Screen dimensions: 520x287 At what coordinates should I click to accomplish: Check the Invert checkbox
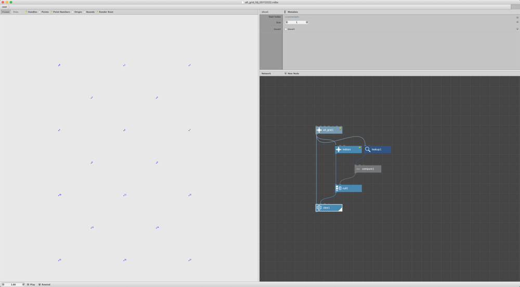click(286, 29)
